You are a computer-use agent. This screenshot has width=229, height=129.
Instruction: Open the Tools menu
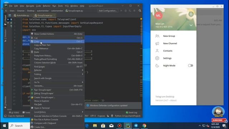click(60, 6)
